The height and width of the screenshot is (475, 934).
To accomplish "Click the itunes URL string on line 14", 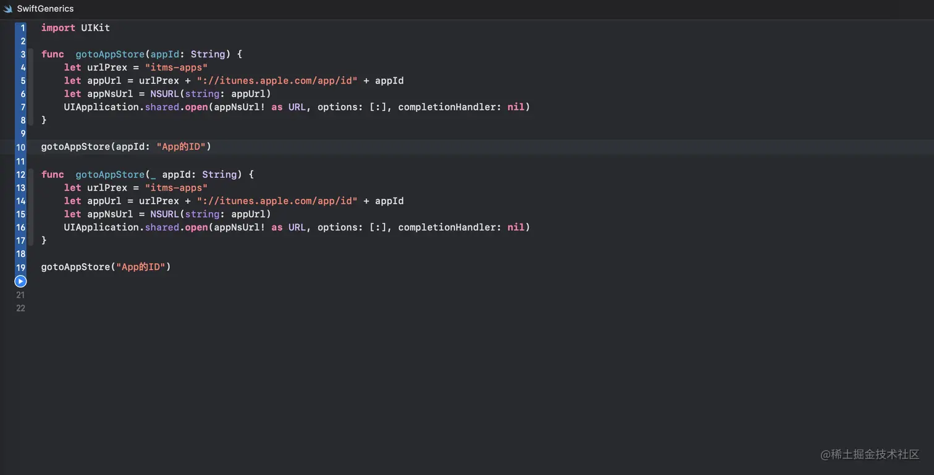I will 277,201.
